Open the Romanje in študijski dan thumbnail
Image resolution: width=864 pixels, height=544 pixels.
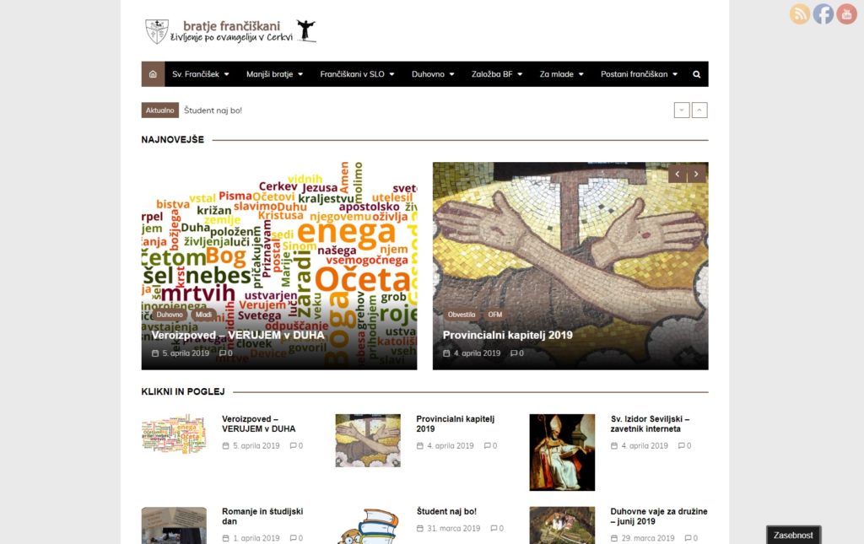coord(174,525)
